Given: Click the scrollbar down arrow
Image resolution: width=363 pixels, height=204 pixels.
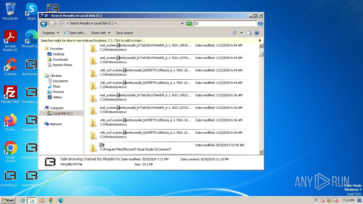Looking at the screenshot, I should 261,152.
